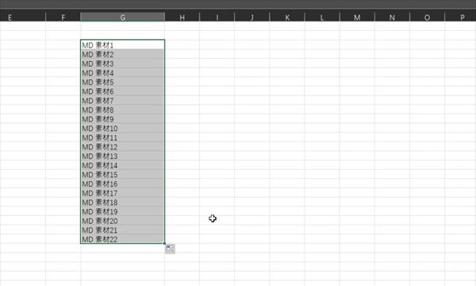The image size is (476, 286).
Task: Select column F header
Action: 63,17
